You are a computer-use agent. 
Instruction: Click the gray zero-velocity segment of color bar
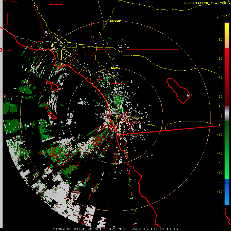(227, 114)
